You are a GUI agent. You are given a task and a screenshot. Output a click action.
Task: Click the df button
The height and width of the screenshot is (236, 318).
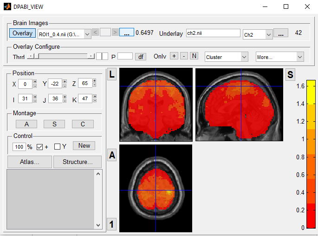141,57
